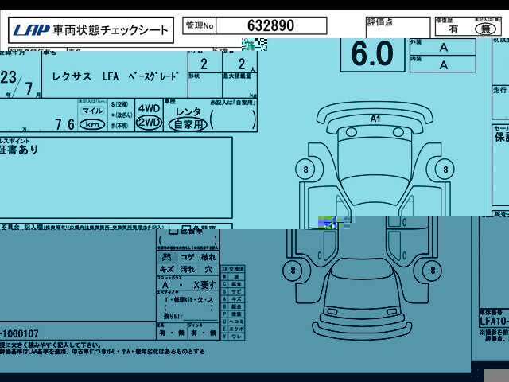The image size is (509, 382).
Task: Click the registration month 7
Action: tap(29, 88)
